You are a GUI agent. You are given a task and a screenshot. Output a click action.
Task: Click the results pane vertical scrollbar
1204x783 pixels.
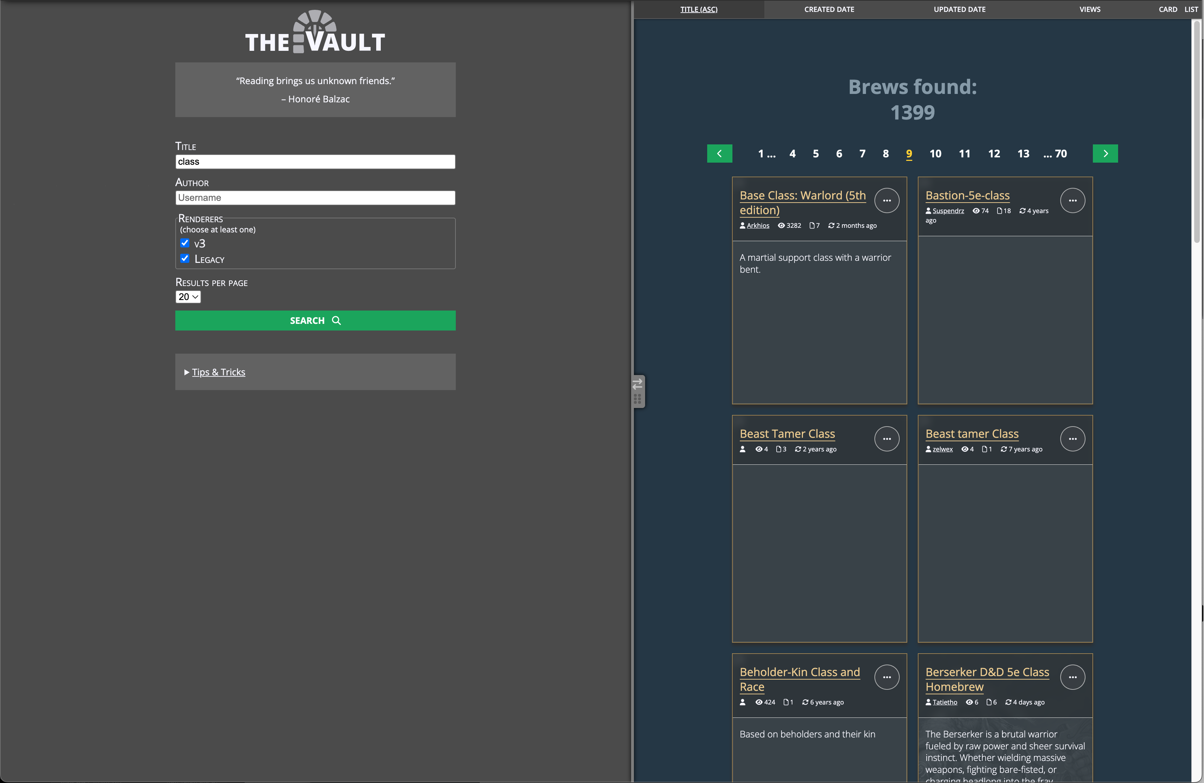pos(1197,131)
